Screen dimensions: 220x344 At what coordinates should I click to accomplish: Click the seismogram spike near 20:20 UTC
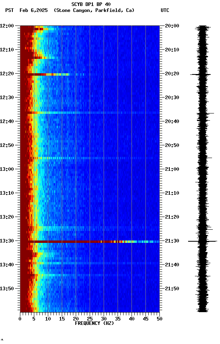click(x=200, y=74)
